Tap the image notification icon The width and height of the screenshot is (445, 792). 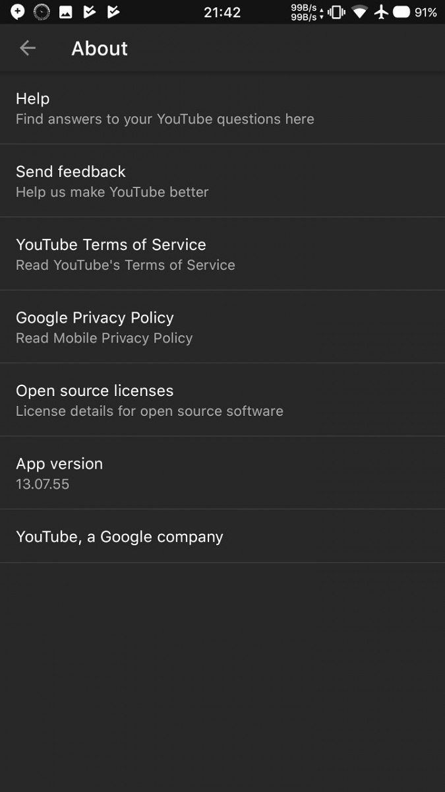click(x=66, y=12)
